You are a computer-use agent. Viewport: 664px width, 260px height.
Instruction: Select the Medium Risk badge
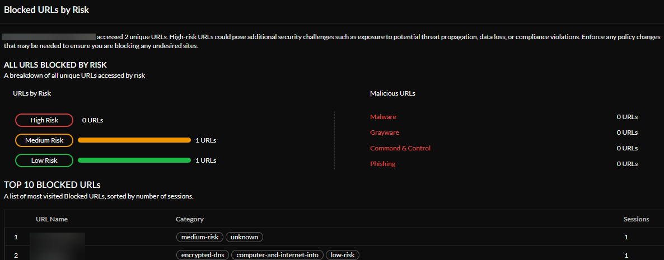click(44, 140)
